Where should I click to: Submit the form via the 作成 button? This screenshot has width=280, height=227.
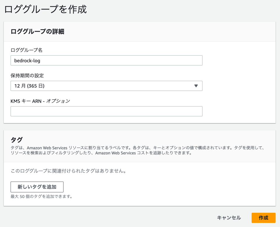tap(263, 218)
